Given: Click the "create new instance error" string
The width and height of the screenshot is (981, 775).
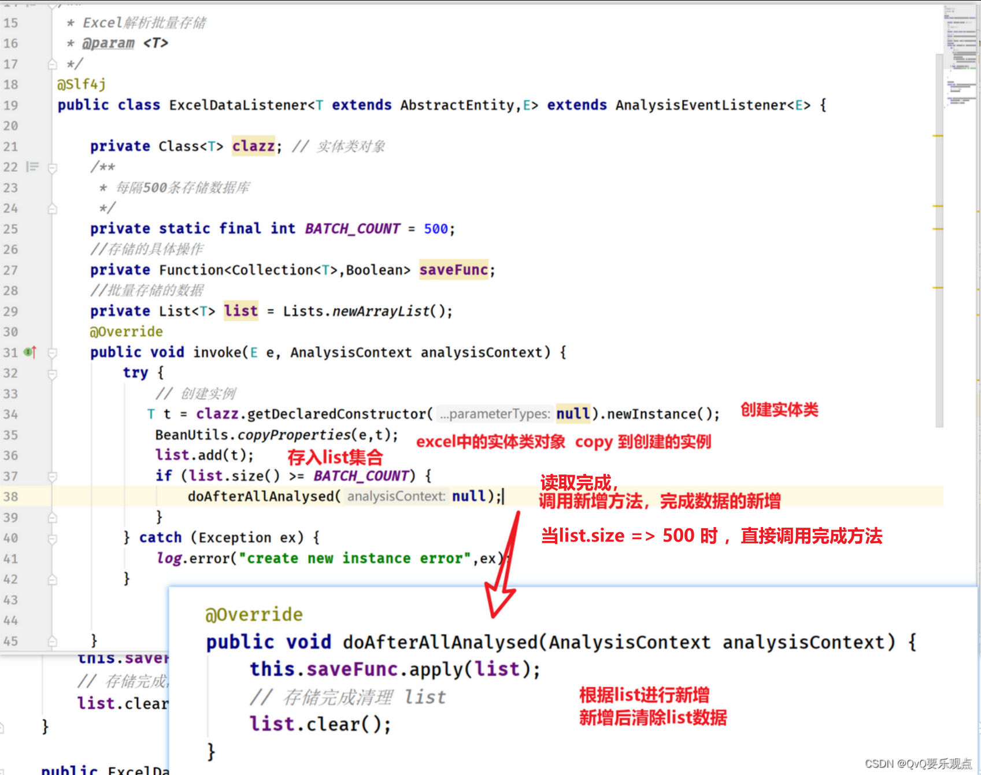Looking at the screenshot, I should 355,558.
